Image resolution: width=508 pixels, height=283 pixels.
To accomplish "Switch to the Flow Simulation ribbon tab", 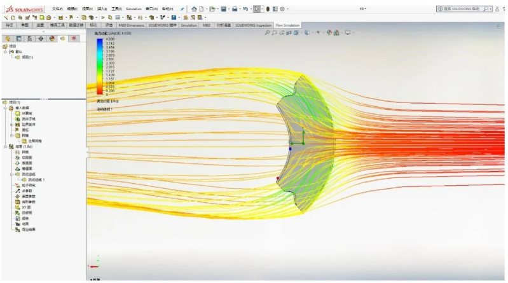I will (287, 25).
